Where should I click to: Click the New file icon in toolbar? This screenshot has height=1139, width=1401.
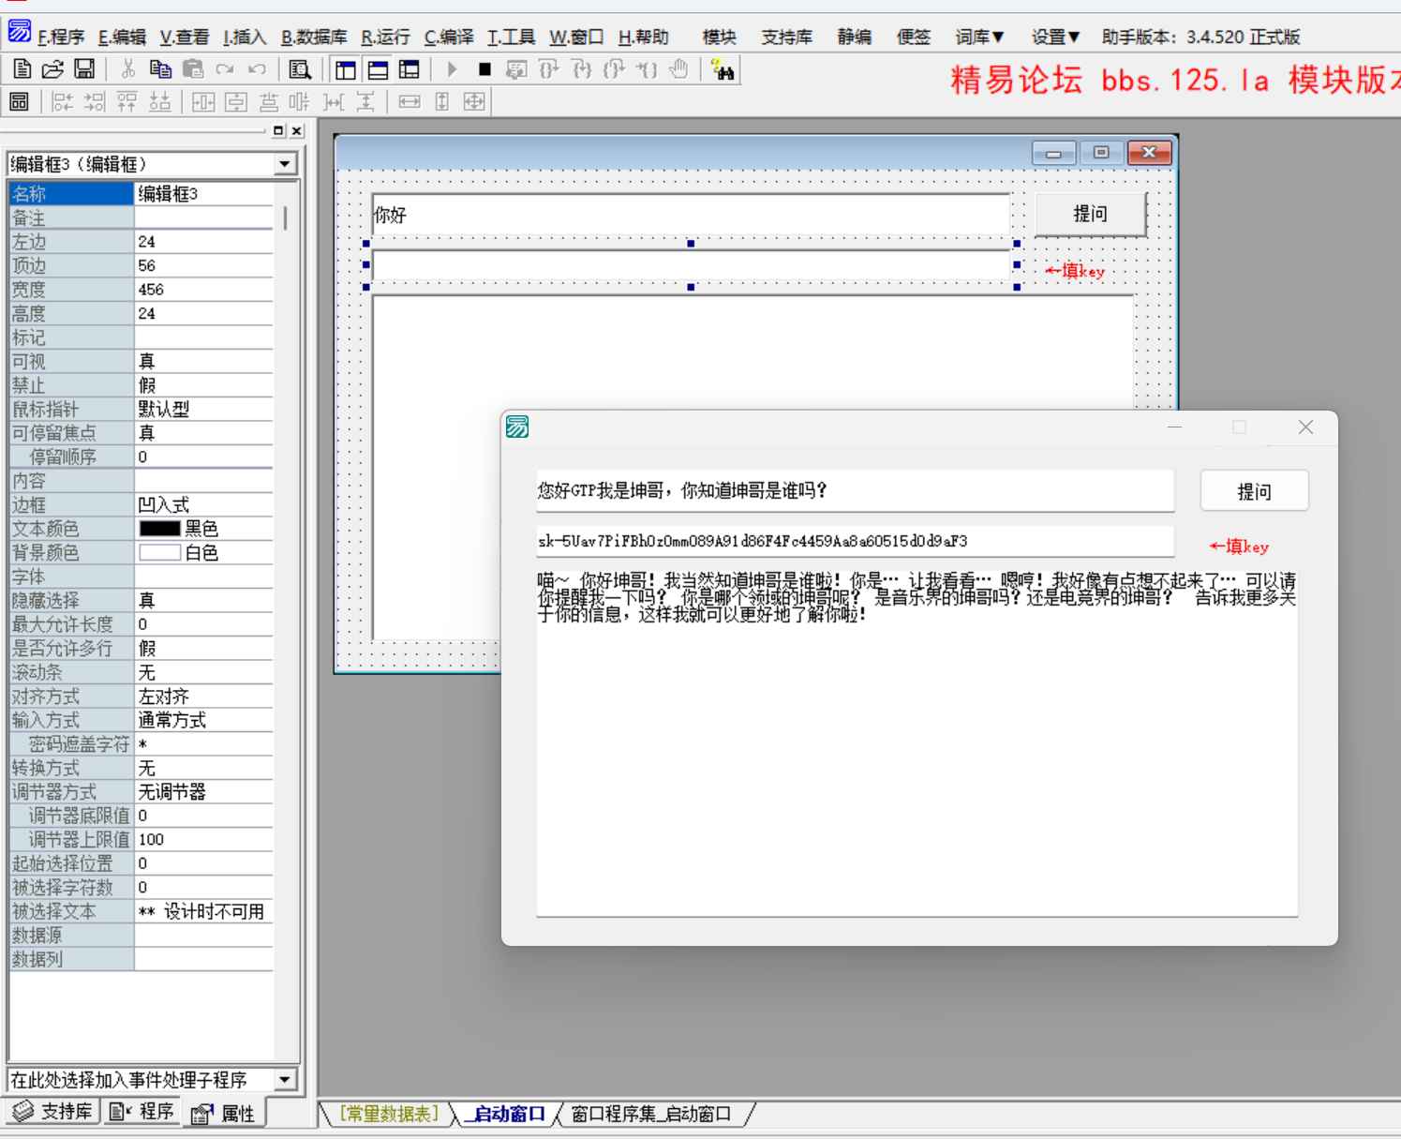(x=22, y=69)
